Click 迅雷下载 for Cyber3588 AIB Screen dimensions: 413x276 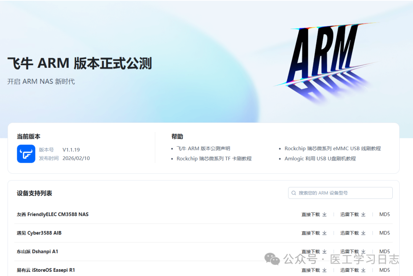350,233
